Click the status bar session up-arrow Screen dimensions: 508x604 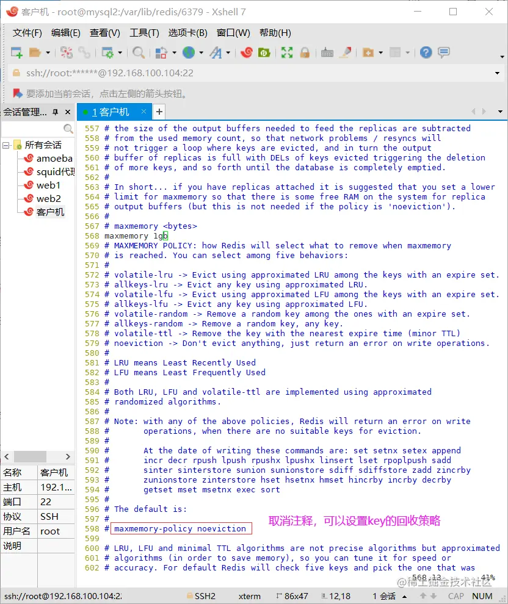coord(405,597)
